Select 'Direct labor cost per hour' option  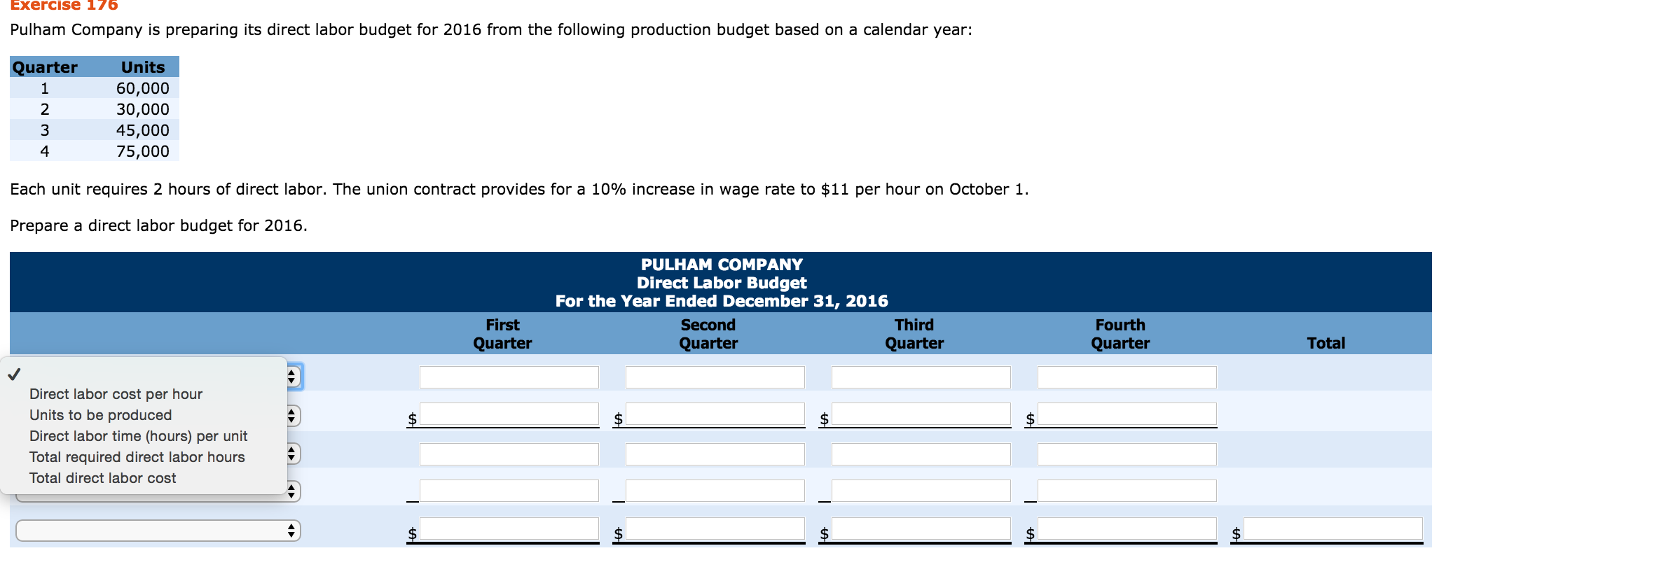click(114, 394)
